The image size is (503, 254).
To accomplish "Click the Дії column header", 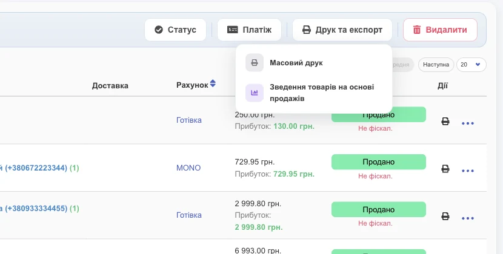I will point(442,85).
